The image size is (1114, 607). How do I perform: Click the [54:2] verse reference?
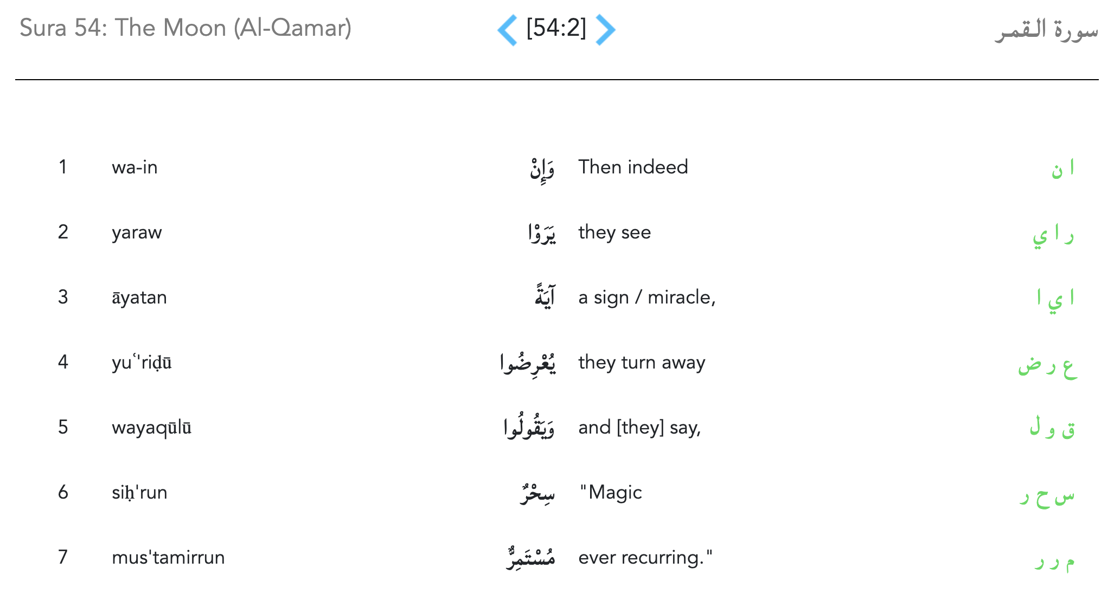556,28
